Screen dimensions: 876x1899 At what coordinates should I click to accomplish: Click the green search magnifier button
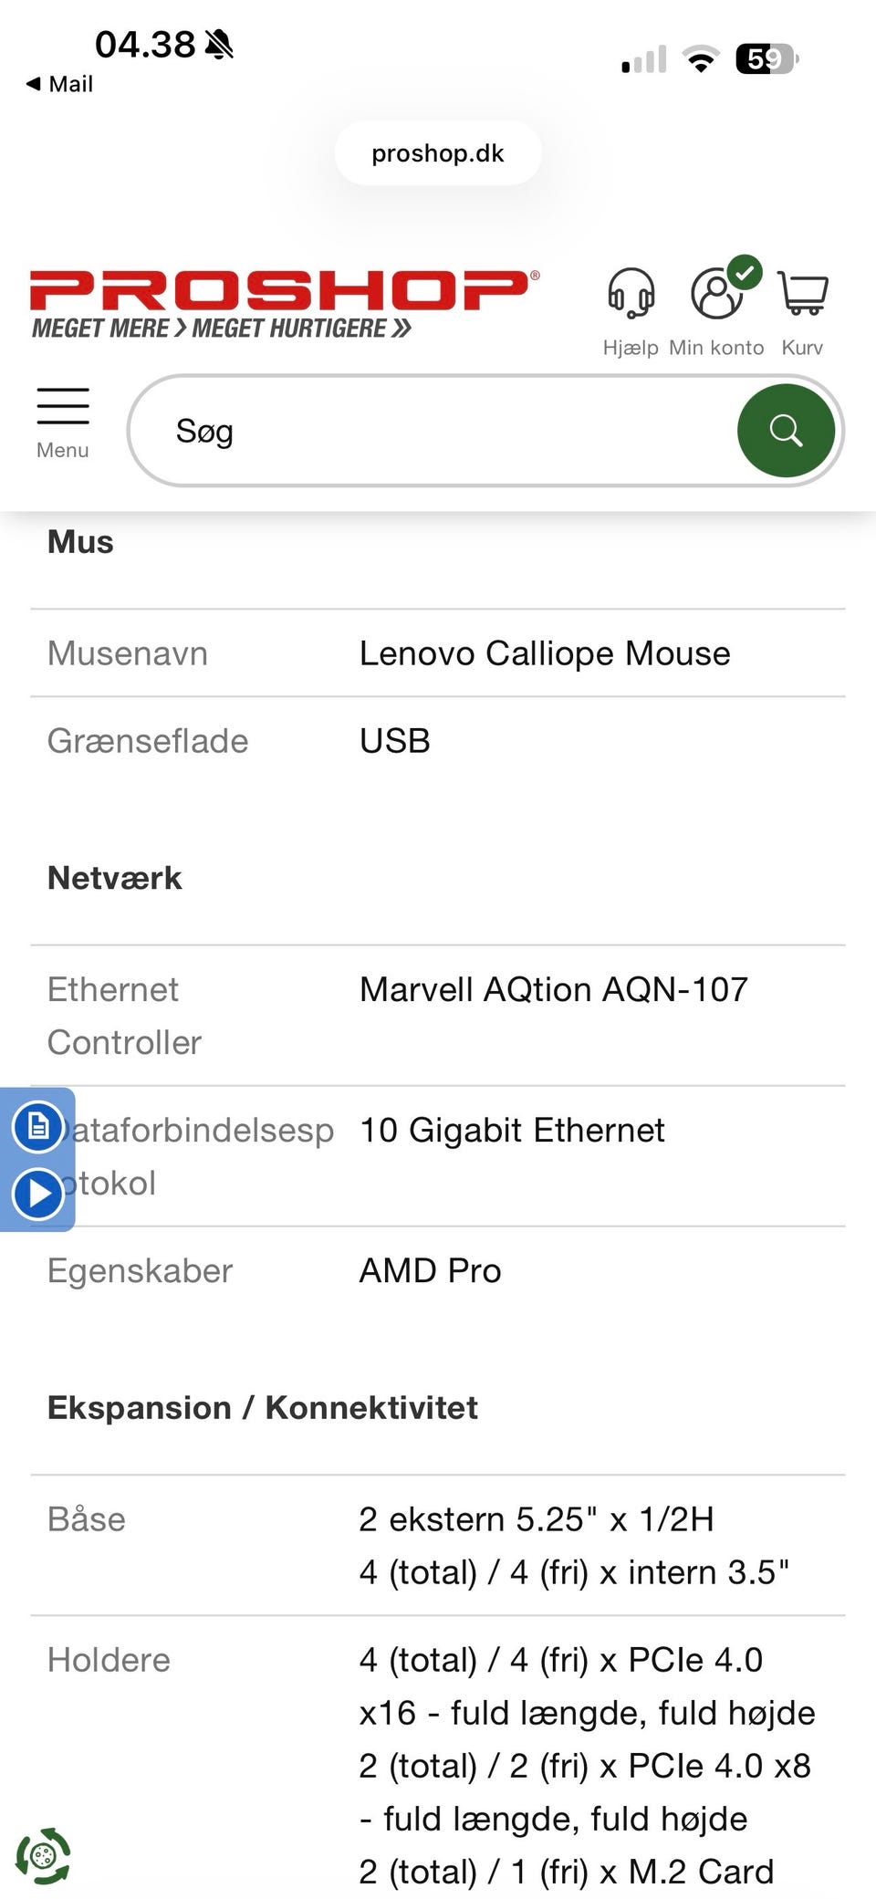click(x=785, y=431)
